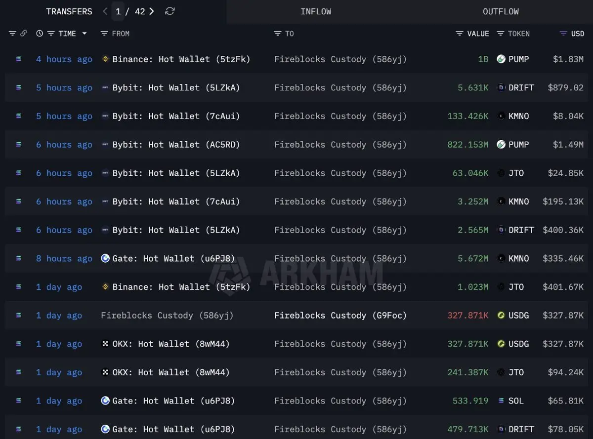Viewport: 593px width, 439px height.
Task: Click the 4 hours ago timestamp
Action: [x=64, y=59]
